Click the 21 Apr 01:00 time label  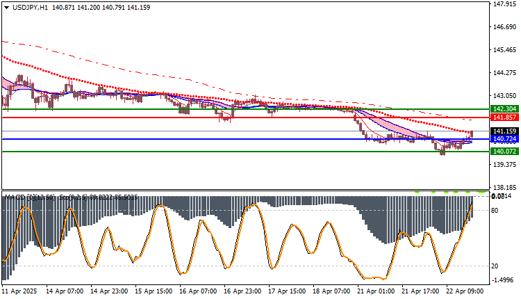(x=376, y=291)
